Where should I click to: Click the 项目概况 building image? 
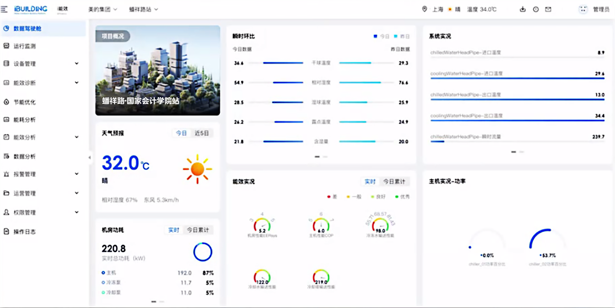[158, 71]
